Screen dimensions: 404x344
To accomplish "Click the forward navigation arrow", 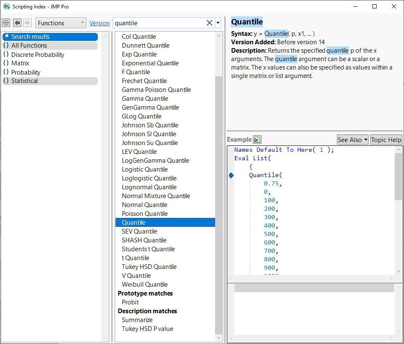I will point(27,23).
